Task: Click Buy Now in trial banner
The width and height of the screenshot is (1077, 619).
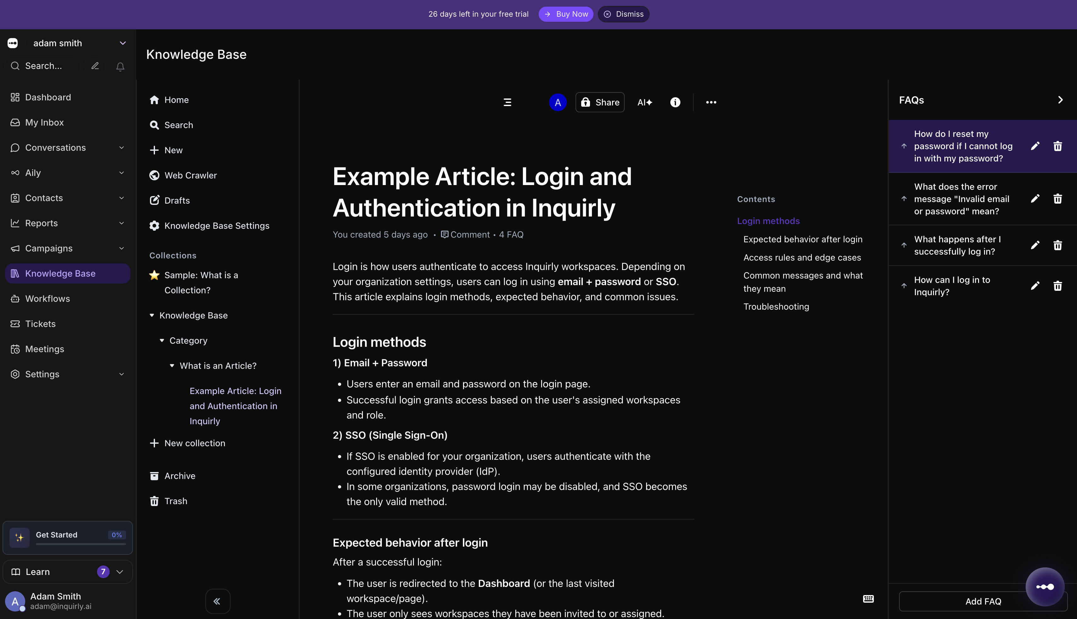Action: coord(565,14)
